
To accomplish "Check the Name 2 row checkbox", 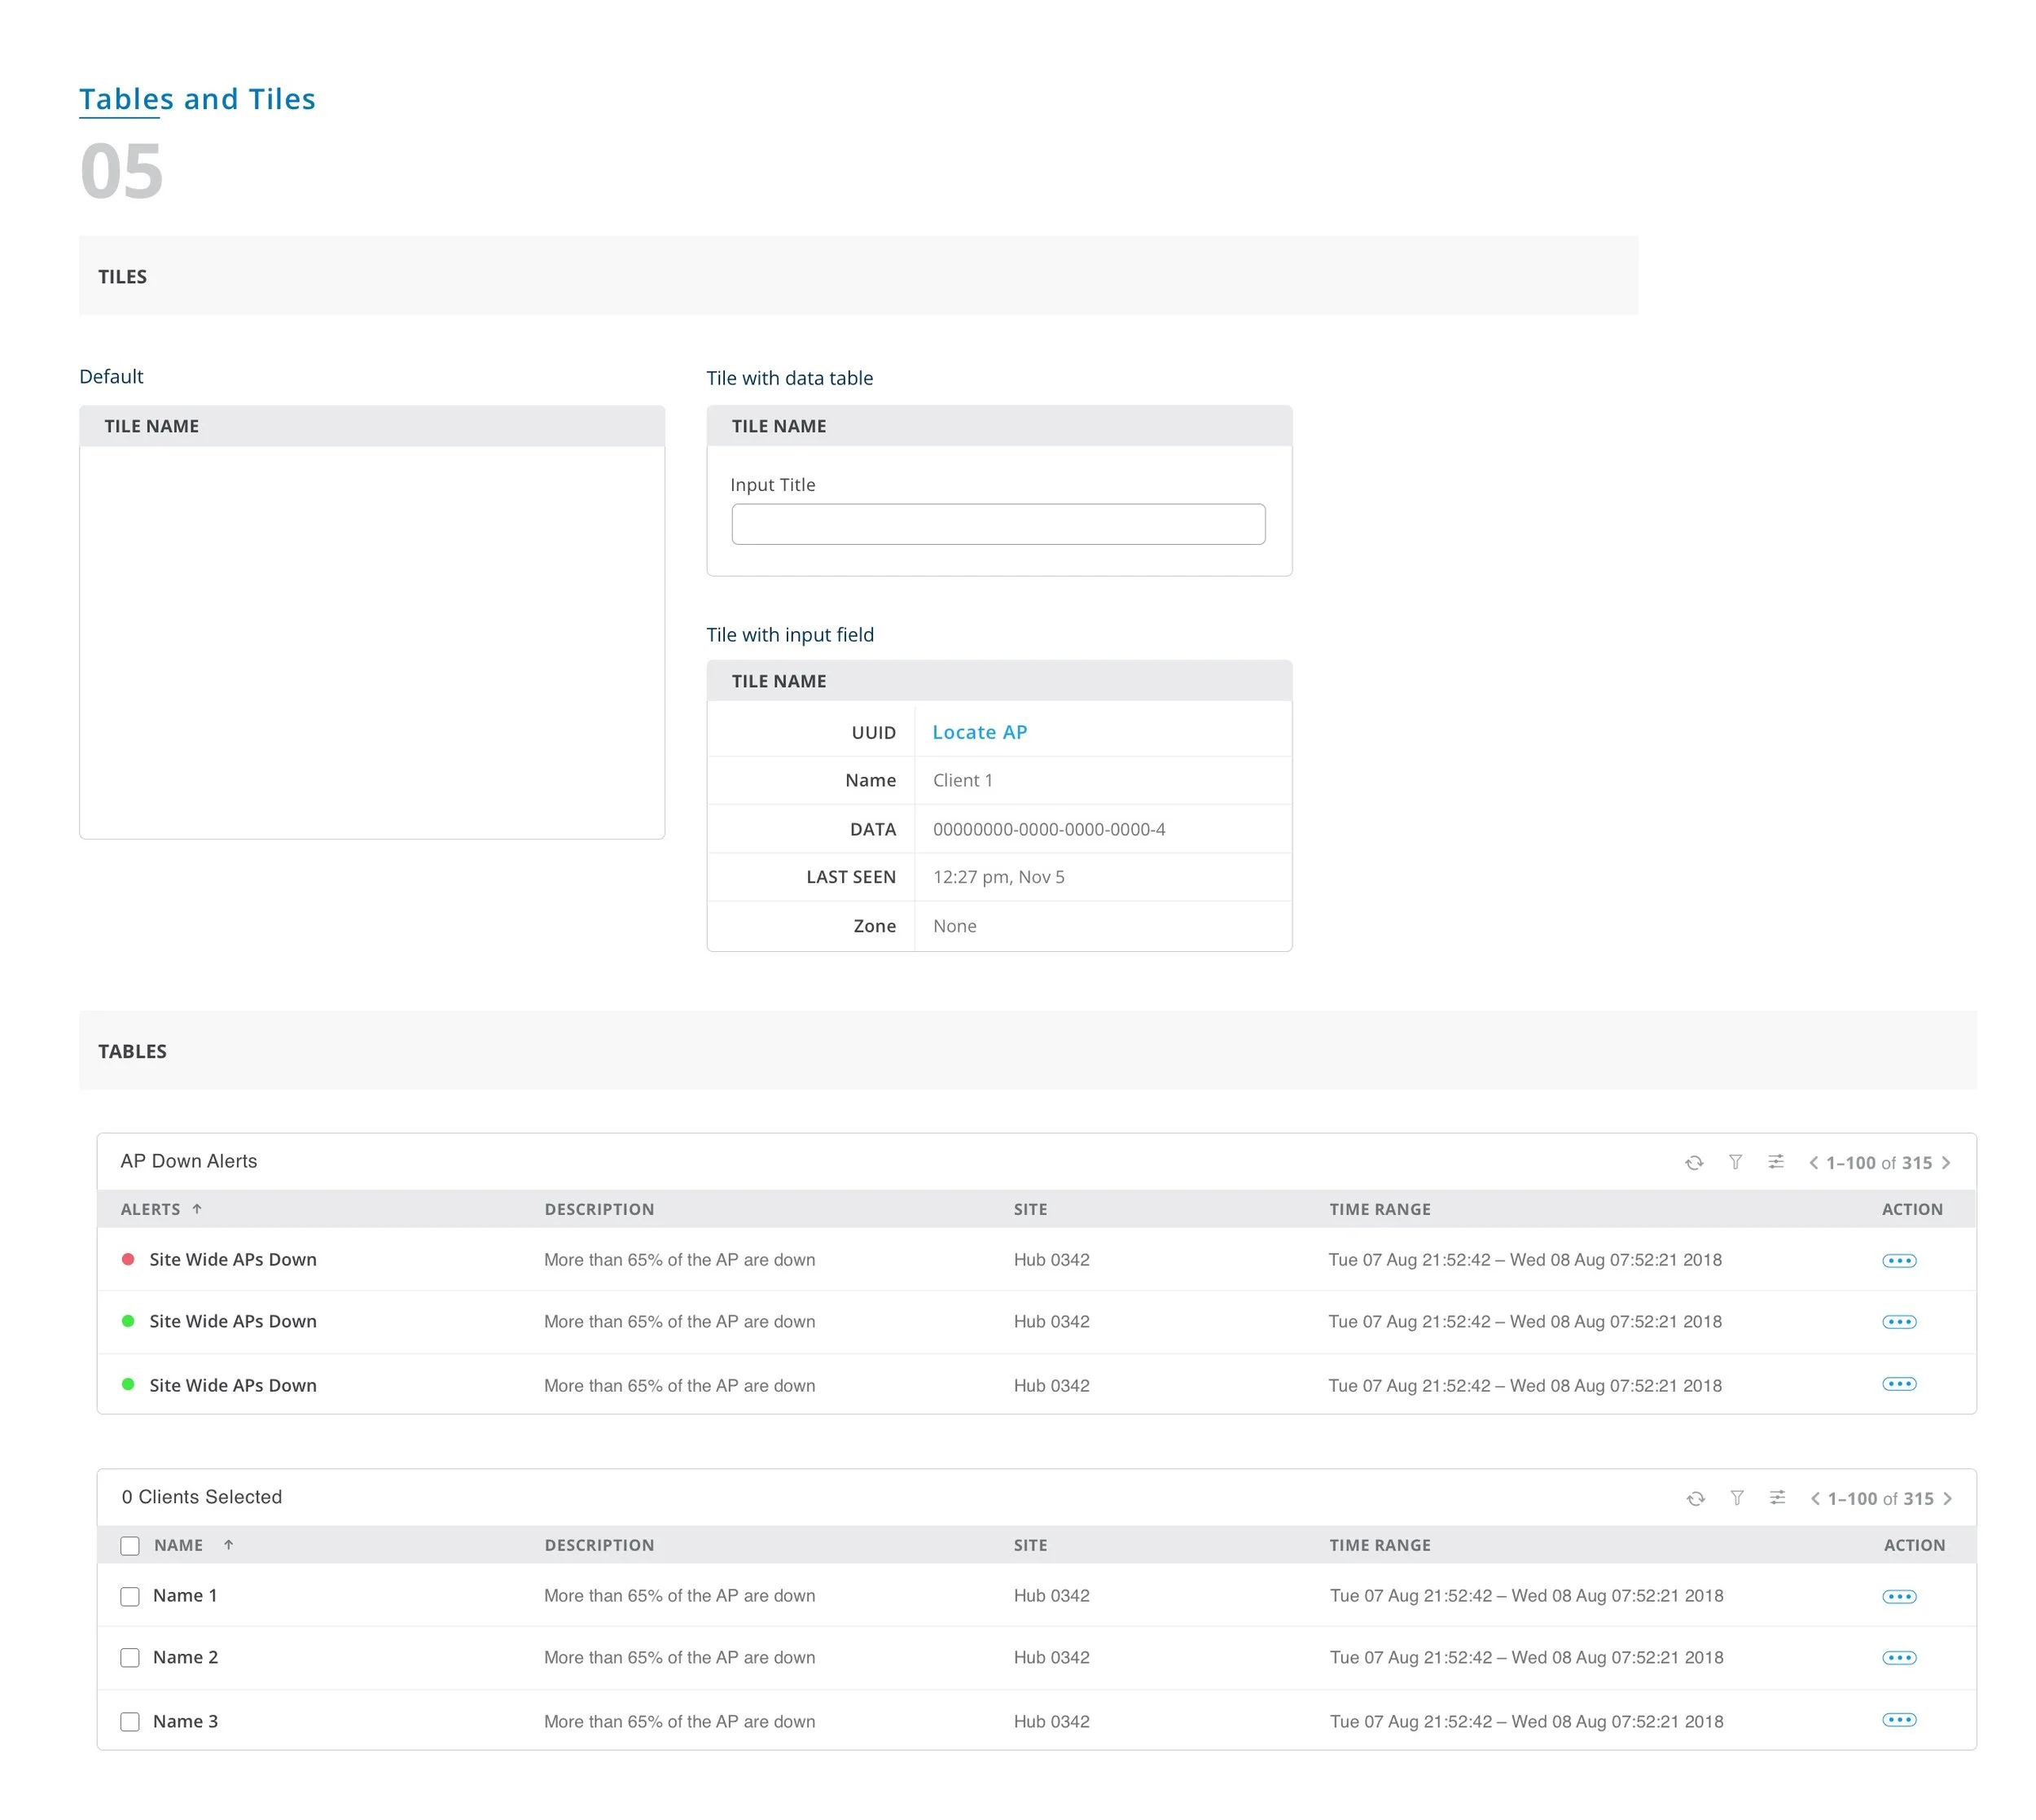I will tap(130, 1658).
